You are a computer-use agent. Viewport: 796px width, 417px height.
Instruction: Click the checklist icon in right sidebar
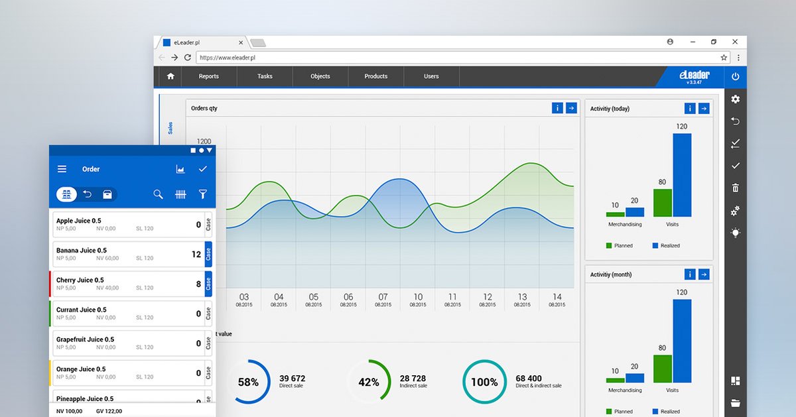click(735, 143)
